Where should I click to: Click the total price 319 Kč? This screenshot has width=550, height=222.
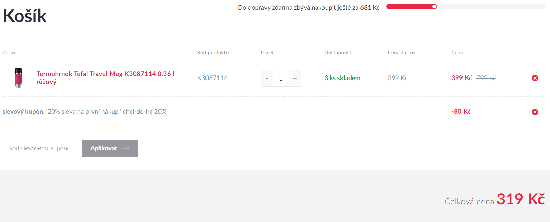[521, 199]
